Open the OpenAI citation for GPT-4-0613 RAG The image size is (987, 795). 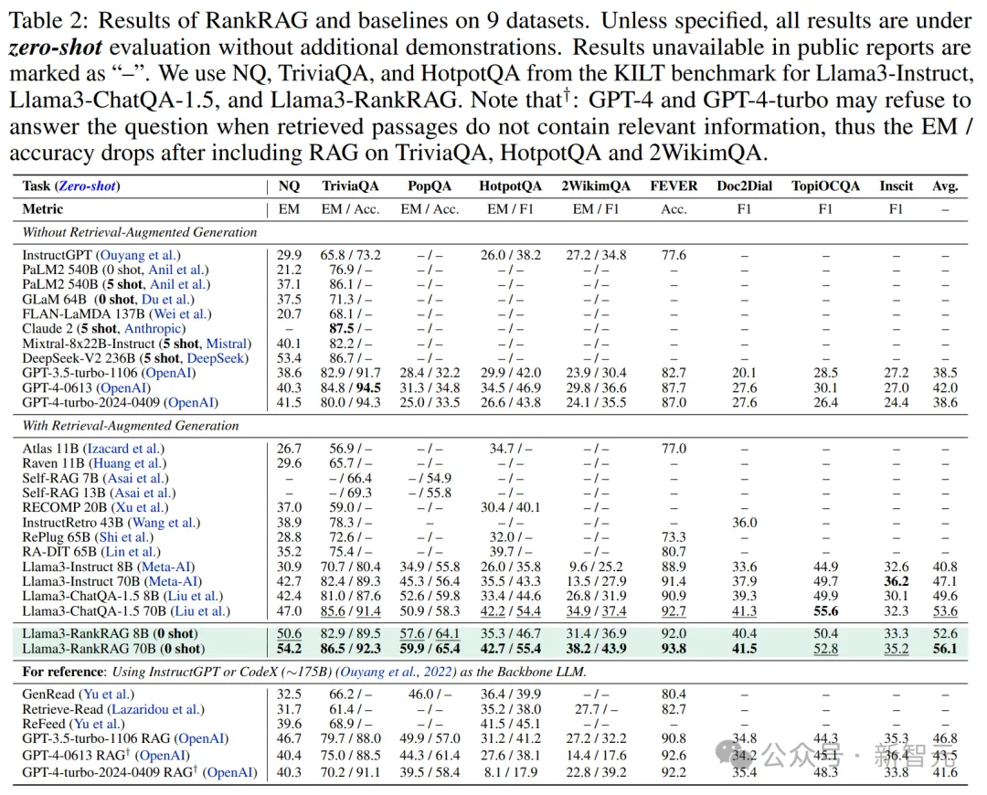[163, 756]
